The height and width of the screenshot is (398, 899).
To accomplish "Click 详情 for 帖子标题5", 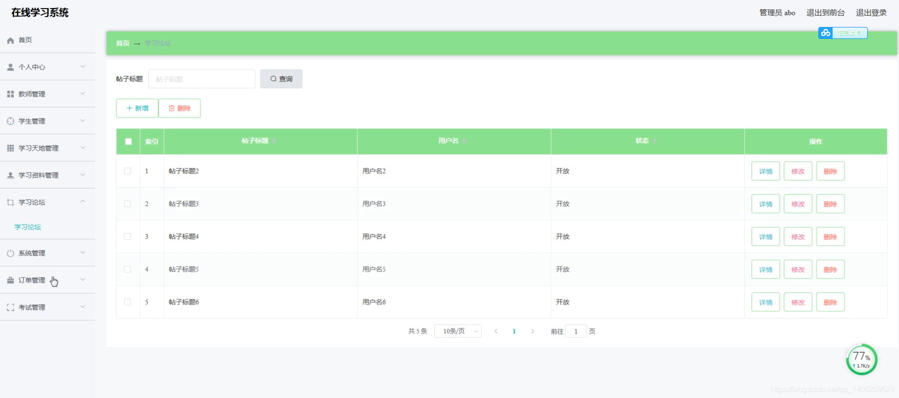I will pos(766,270).
